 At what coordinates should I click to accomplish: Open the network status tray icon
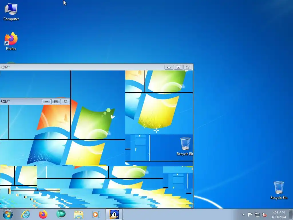coord(257,215)
